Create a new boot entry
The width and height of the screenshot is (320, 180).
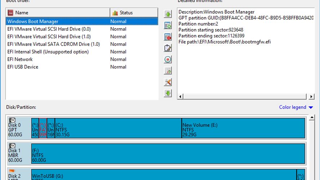point(168,26)
